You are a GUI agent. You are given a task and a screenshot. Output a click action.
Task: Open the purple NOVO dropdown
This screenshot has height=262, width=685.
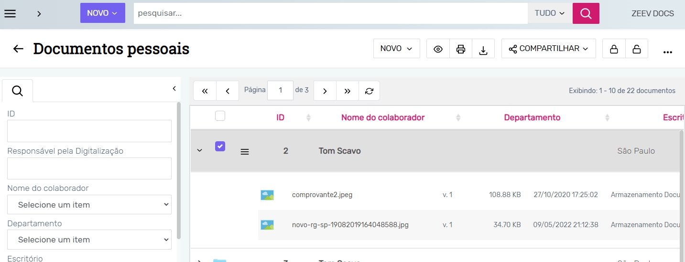pyautogui.click(x=102, y=13)
